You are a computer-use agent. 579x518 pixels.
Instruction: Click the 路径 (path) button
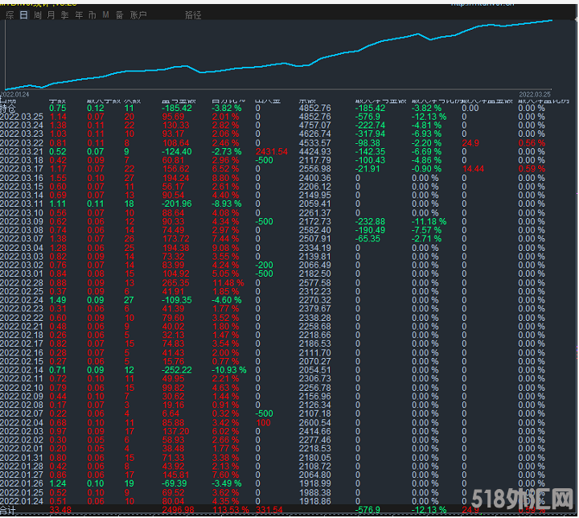[193, 15]
